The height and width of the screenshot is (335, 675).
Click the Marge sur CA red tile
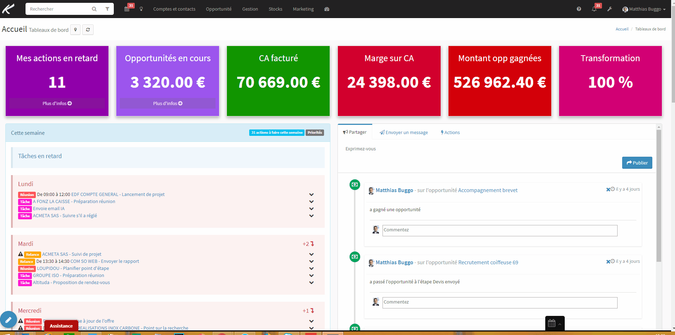point(389,81)
